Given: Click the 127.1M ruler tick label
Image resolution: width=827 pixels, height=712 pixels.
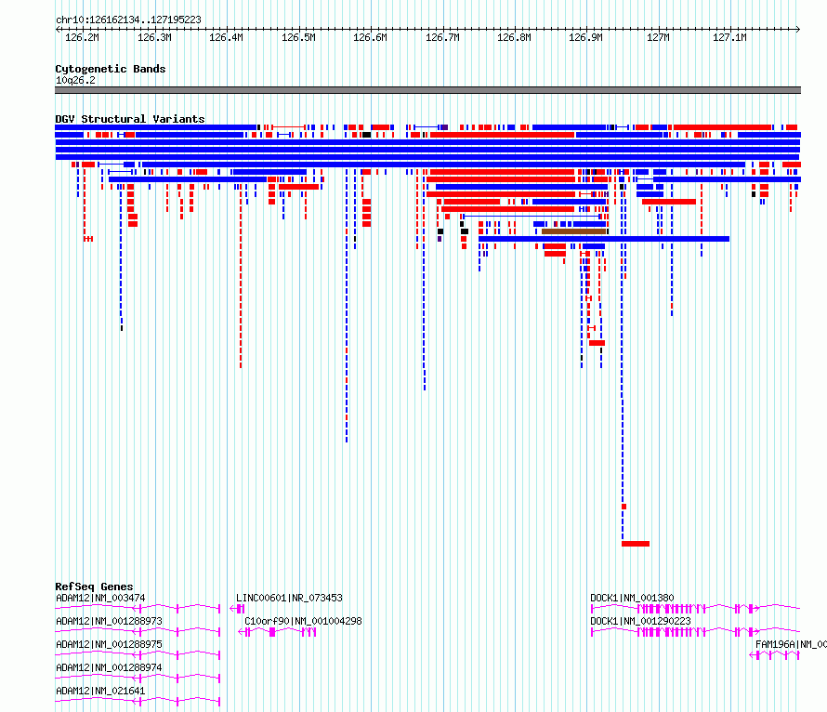Looking at the screenshot, I should (729, 37).
